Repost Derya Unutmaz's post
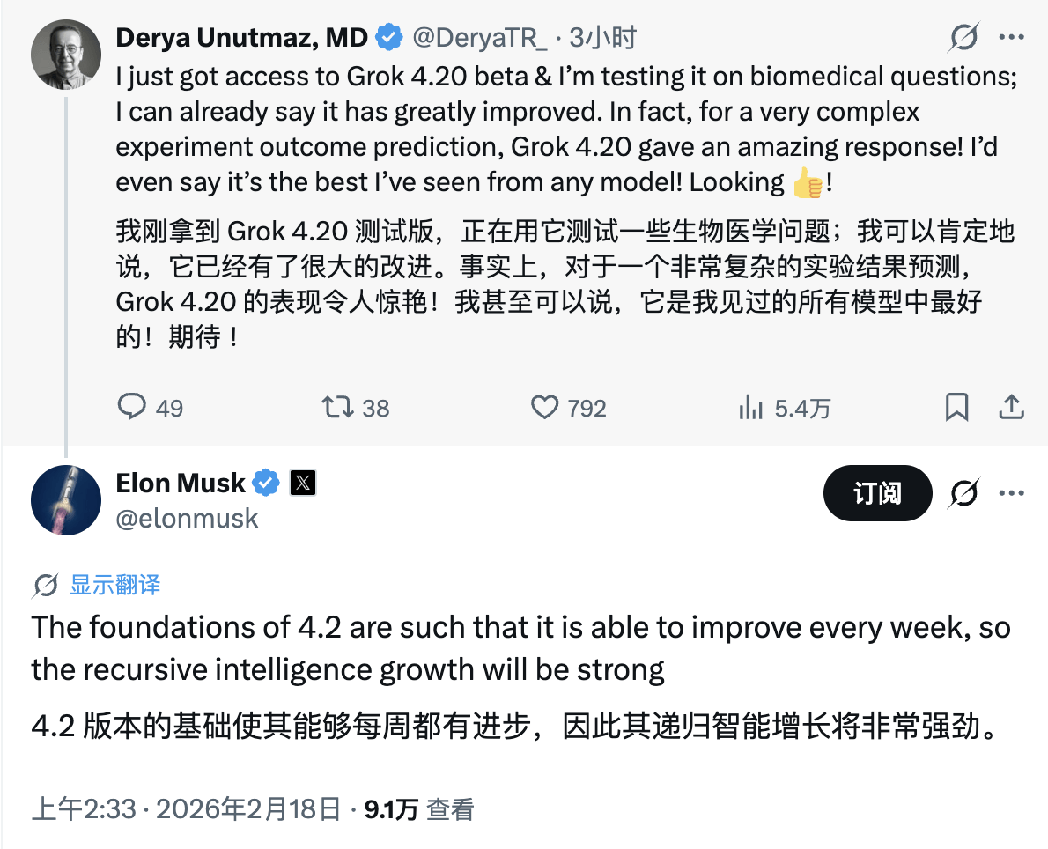The width and height of the screenshot is (1048, 849). (x=337, y=407)
